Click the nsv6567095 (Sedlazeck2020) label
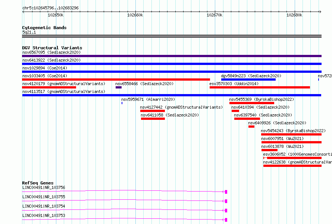The width and height of the screenshot is (332, 224). [x=51, y=52]
